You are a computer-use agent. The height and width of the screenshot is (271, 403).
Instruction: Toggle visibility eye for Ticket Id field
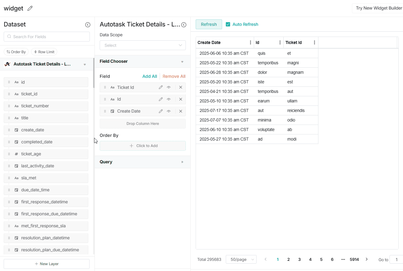169,87
